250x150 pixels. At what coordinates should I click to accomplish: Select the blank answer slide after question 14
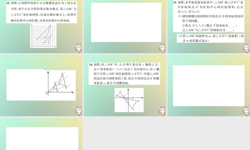tap(209, 85)
